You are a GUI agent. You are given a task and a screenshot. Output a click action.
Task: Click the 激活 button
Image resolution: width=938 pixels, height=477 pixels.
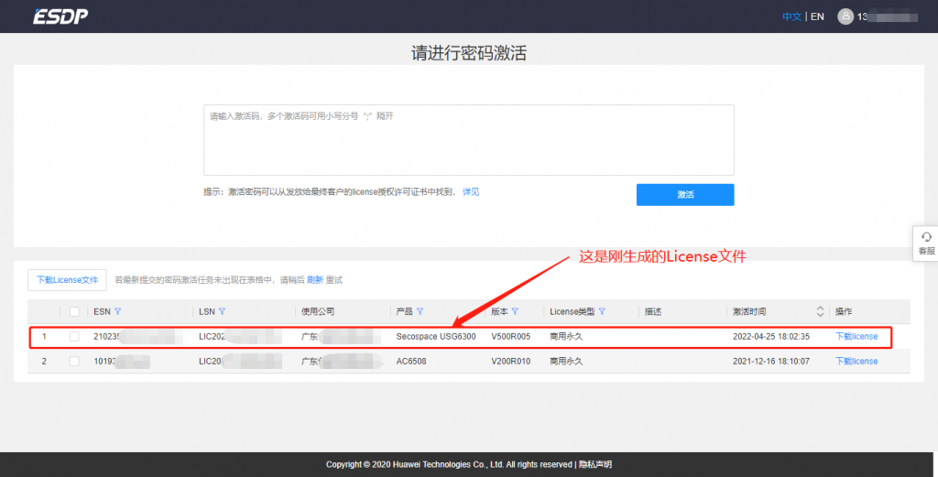pos(685,195)
